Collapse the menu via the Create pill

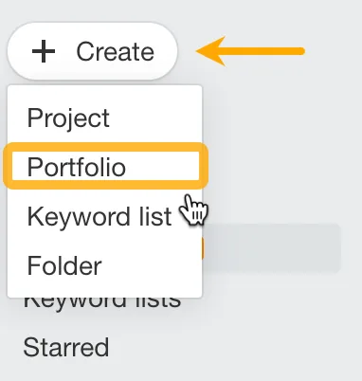92,51
